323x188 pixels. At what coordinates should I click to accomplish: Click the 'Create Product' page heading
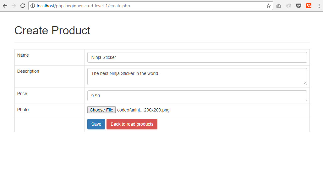pyautogui.click(x=52, y=30)
